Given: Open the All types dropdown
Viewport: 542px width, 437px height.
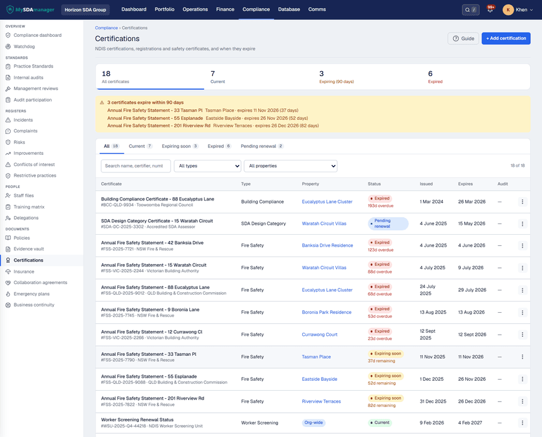Looking at the screenshot, I should click(207, 166).
